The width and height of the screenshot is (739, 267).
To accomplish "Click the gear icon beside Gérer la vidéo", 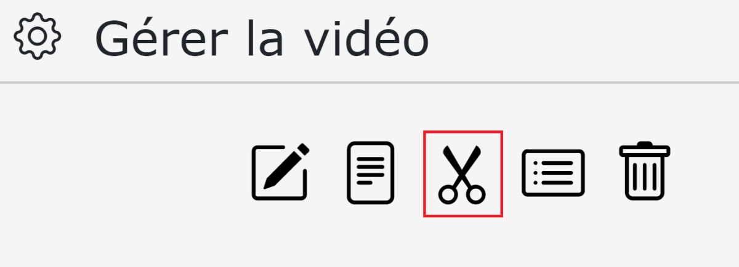I will pos(37,36).
